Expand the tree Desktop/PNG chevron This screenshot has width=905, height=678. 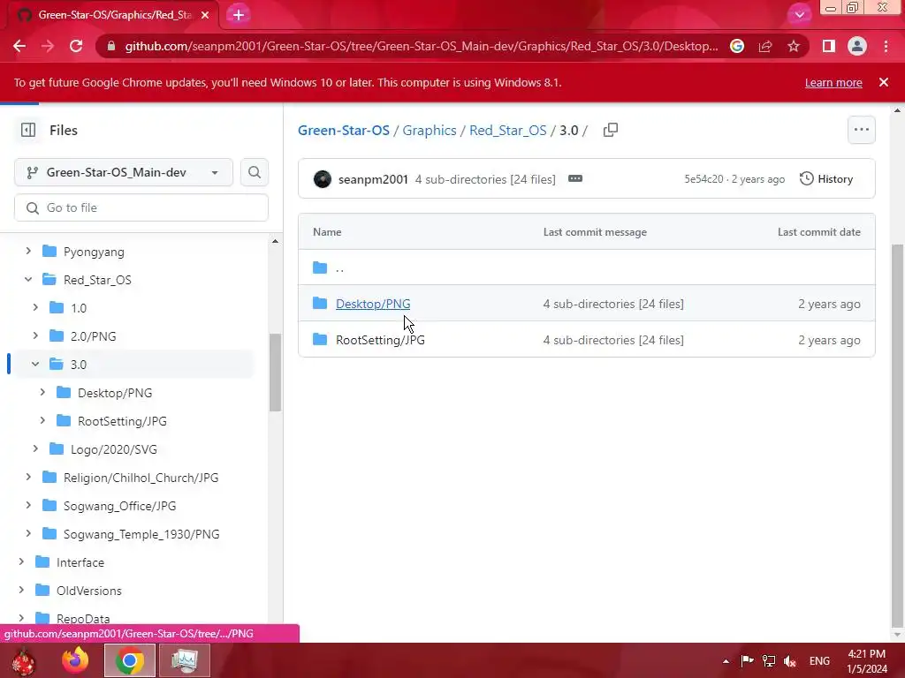(42, 392)
